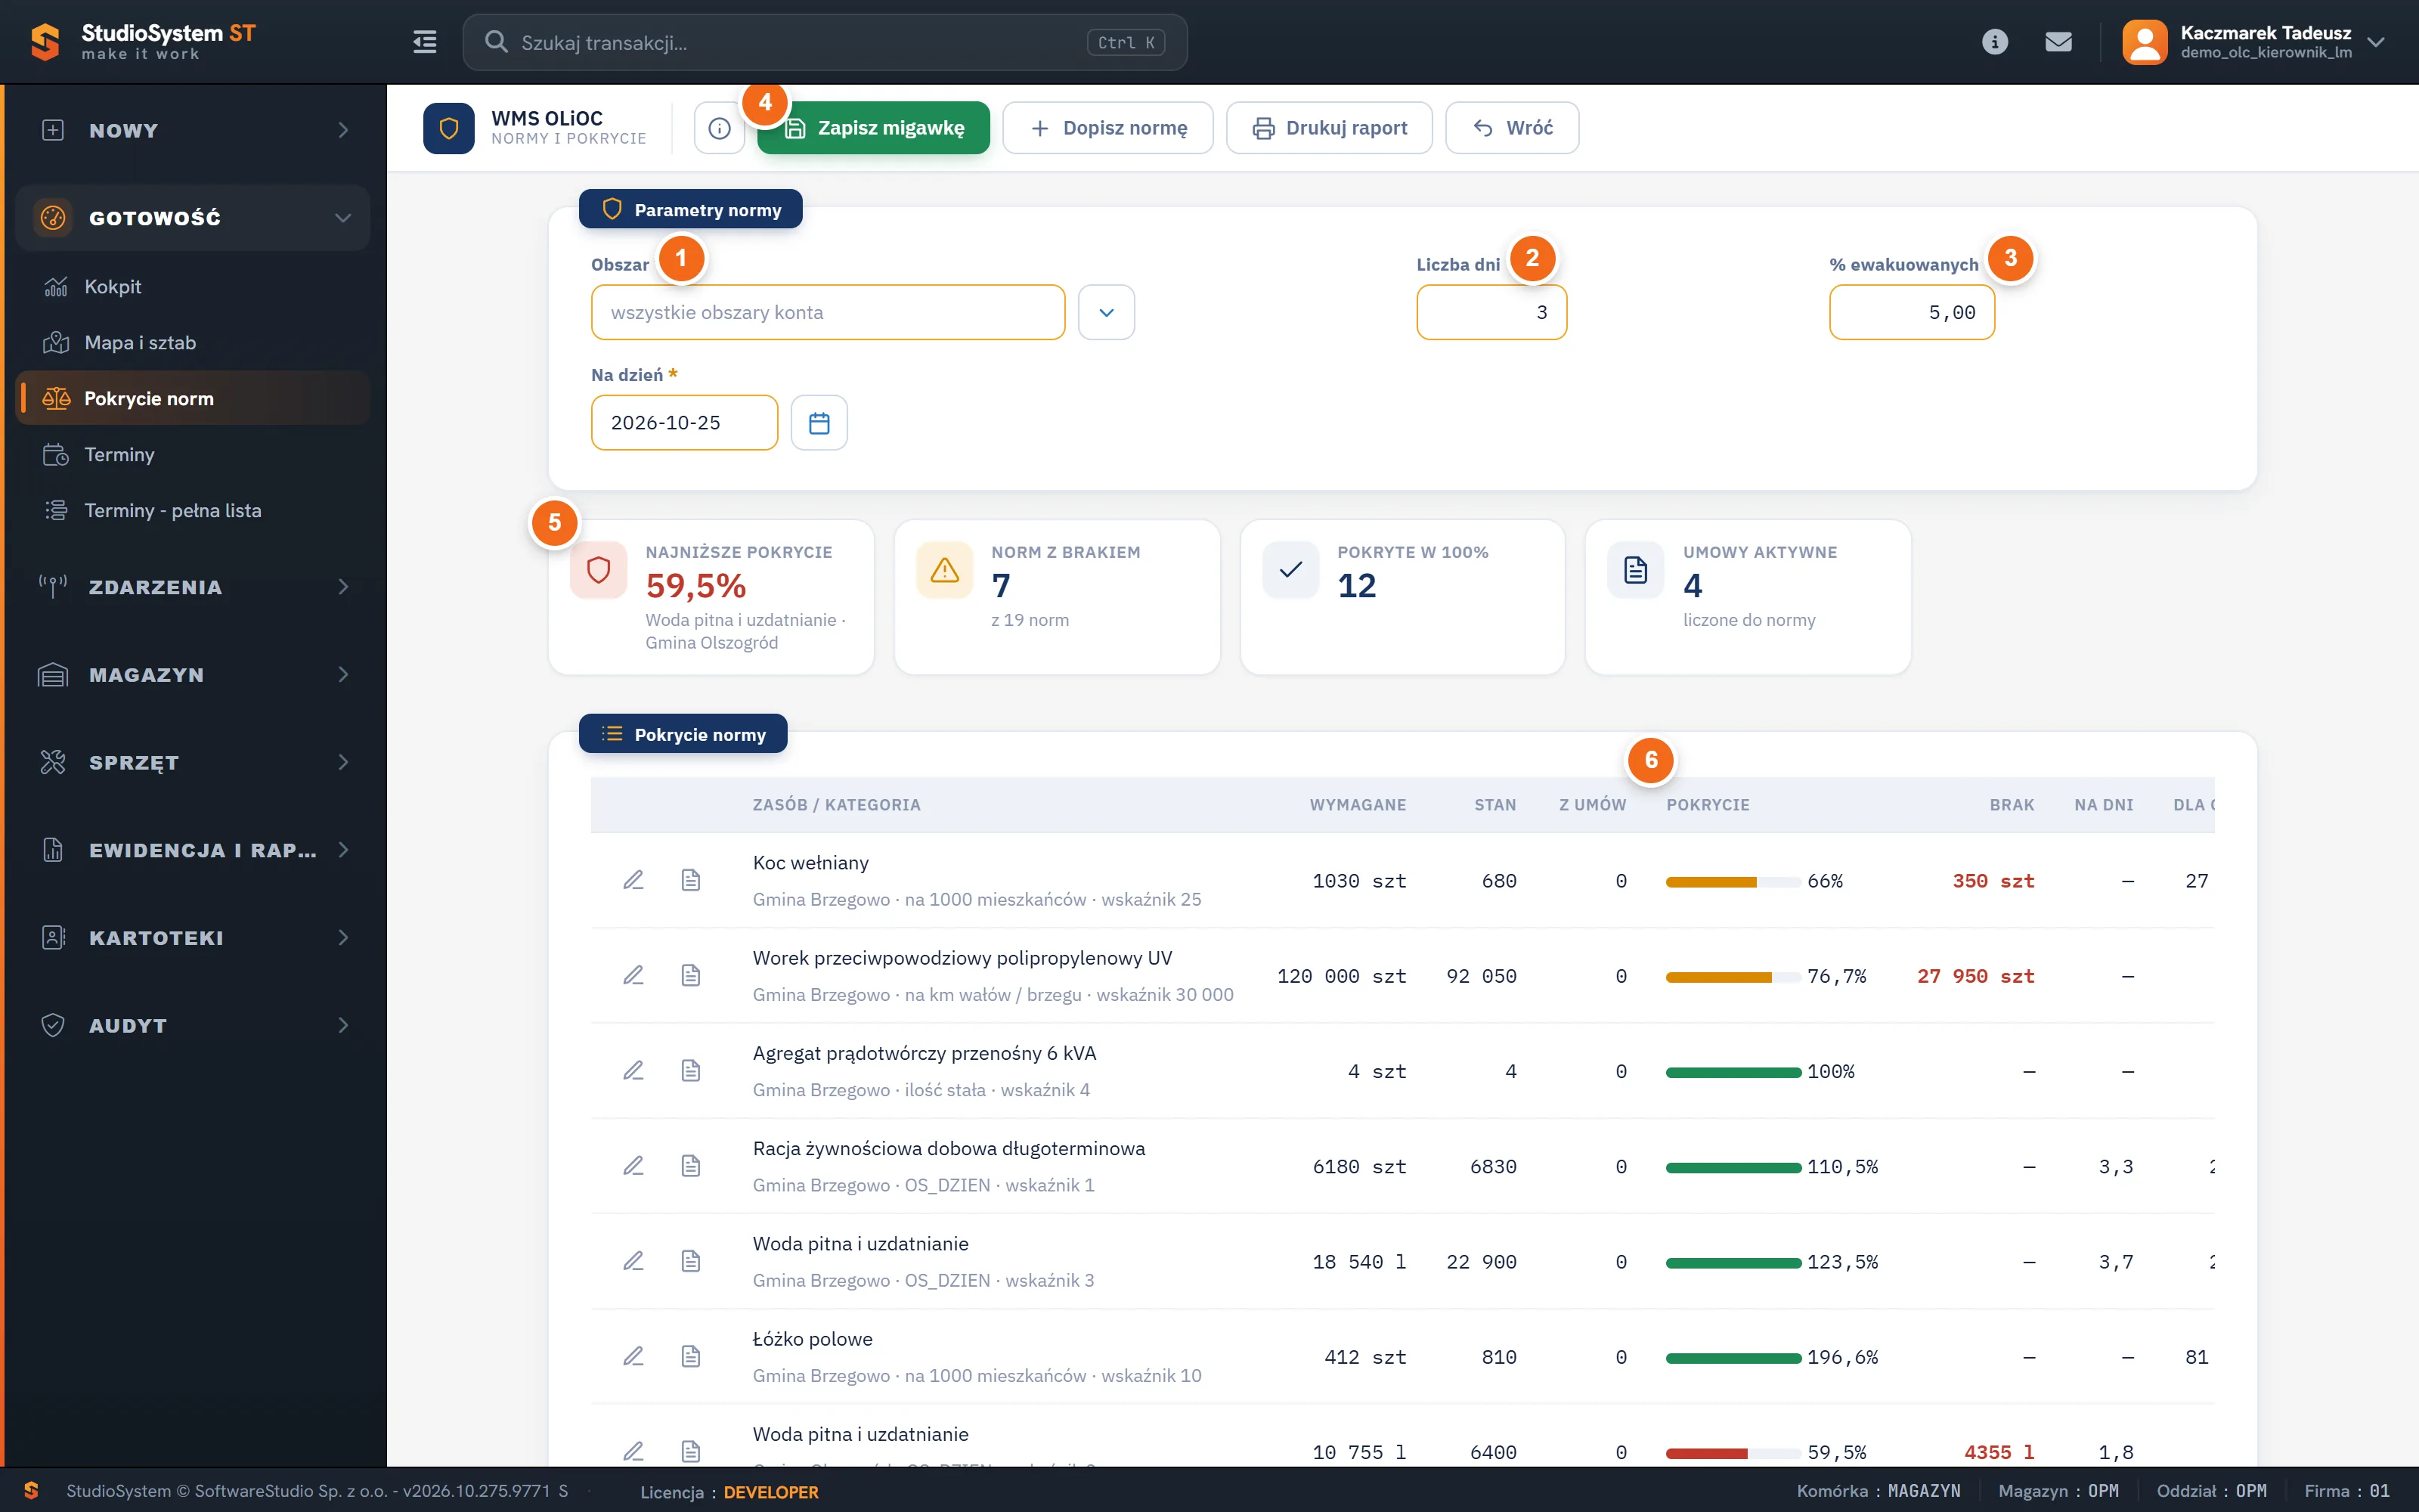
Task: Select Terminy in the sidebar
Action: 193,455
